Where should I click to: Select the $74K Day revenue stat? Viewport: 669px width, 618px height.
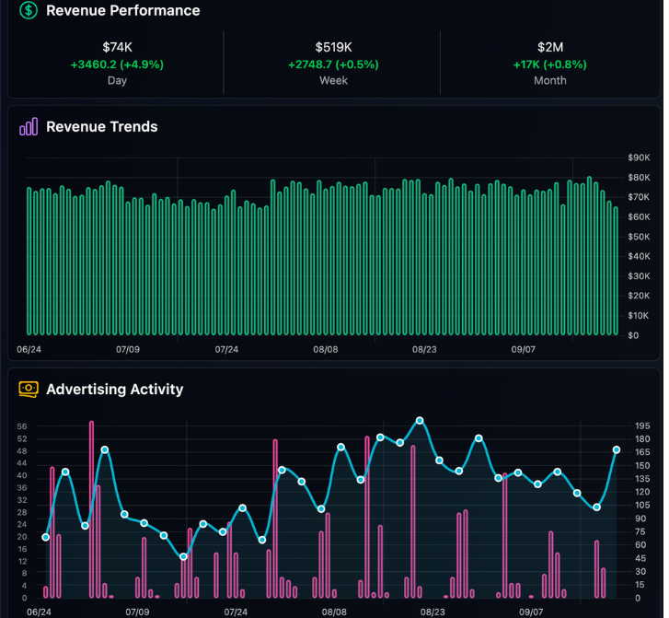pos(117,64)
